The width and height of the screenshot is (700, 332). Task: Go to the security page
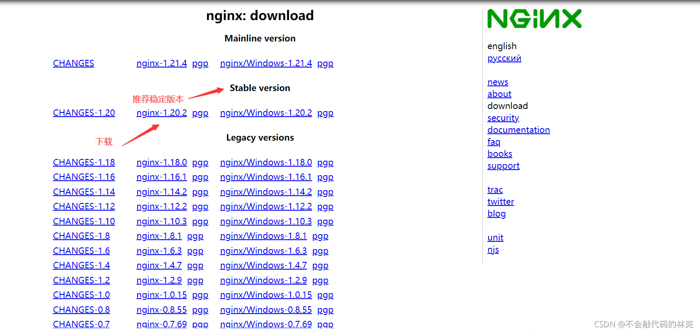[x=503, y=118]
